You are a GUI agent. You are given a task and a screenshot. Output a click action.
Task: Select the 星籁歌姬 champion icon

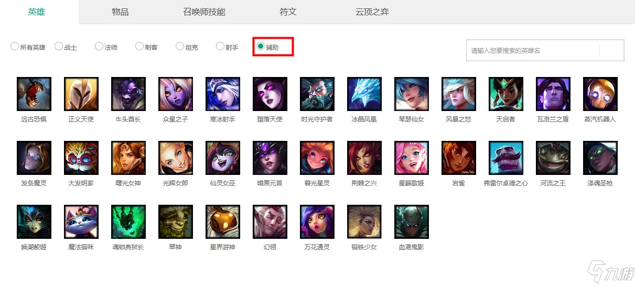412,158
